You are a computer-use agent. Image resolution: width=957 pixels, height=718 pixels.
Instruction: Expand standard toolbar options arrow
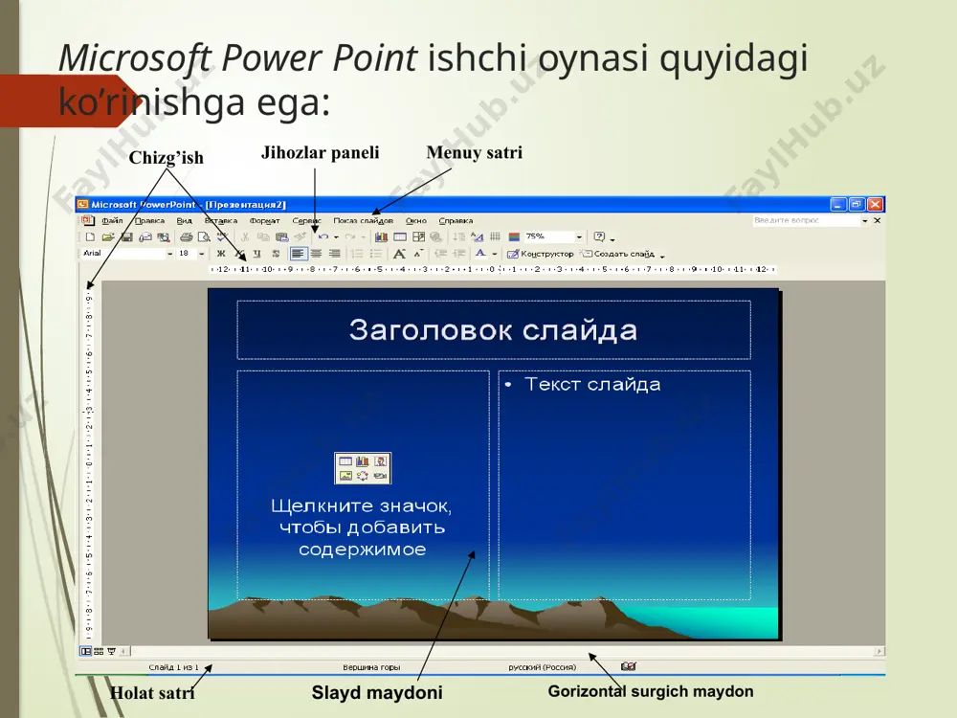point(612,238)
